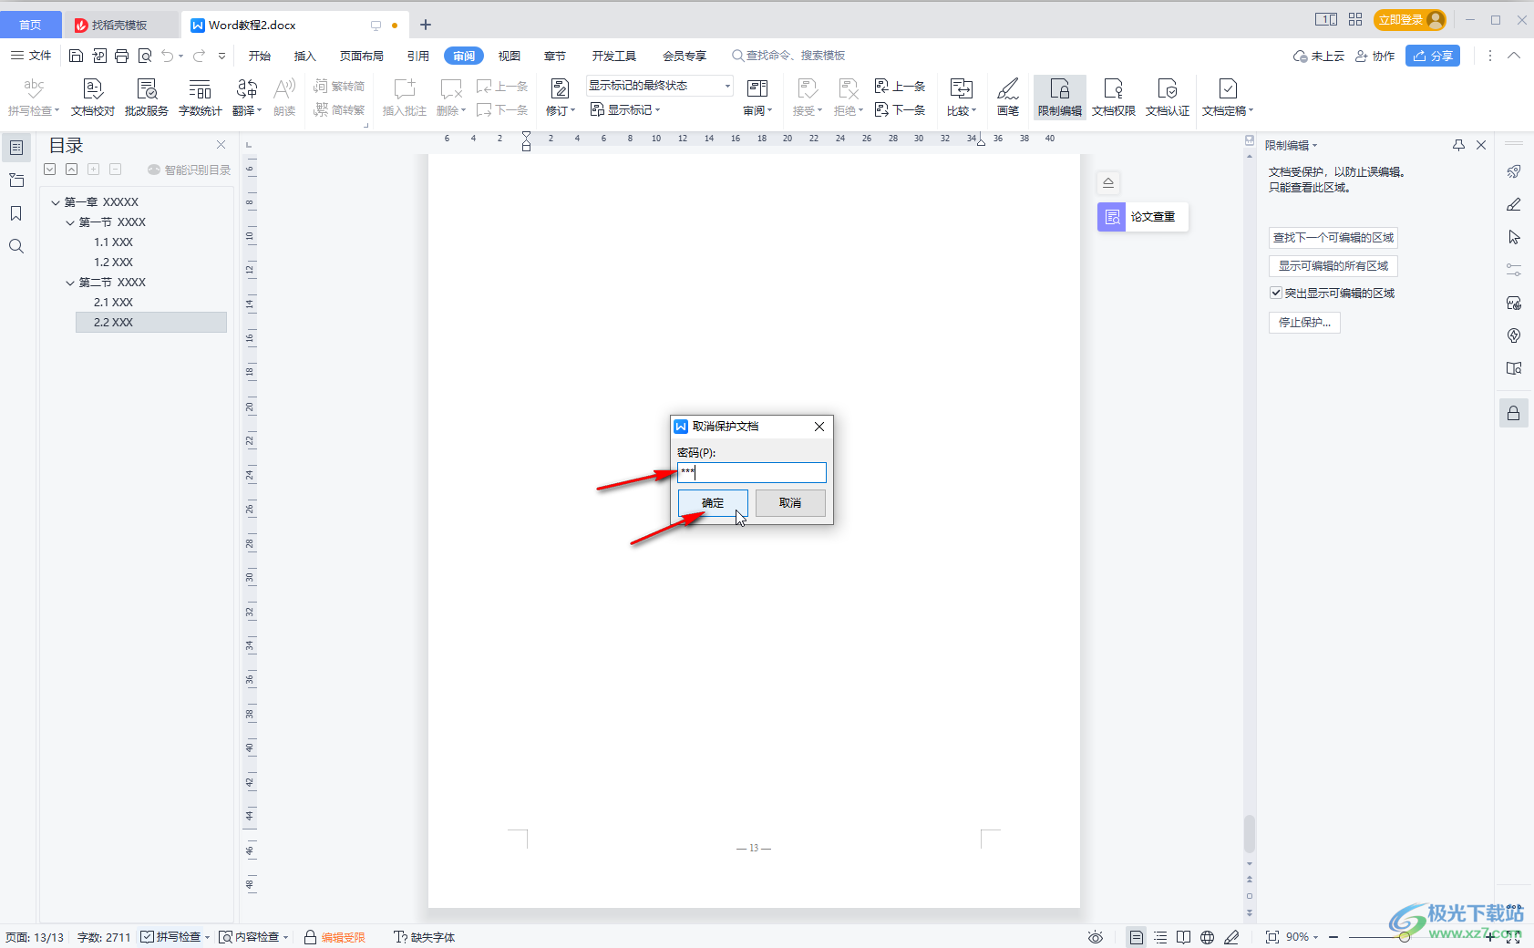
Task: Close the 取消保护文档 dialog
Action: [819, 427]
